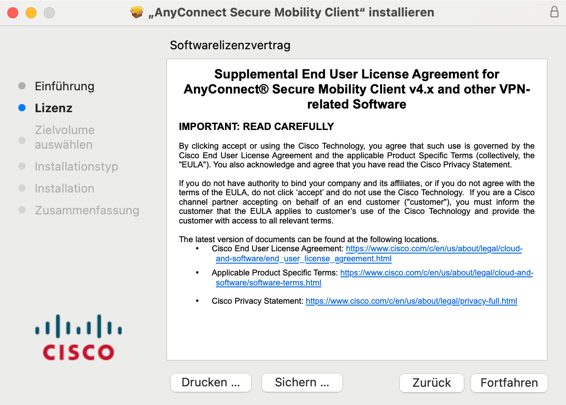Viewport: 566px width, 405px height.
Task: Close the installer window
Action: (13, 13)
